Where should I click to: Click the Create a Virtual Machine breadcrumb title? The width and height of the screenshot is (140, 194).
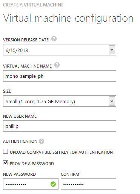pos(33,5)
